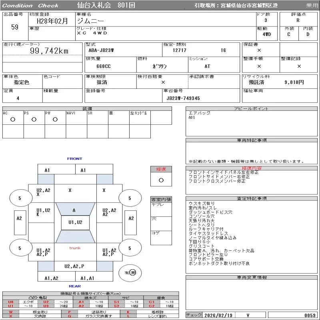The width and height of the screenshot is (320, 320).
Task: Click the red U0 damage code in legend
Action: [11, 302]
